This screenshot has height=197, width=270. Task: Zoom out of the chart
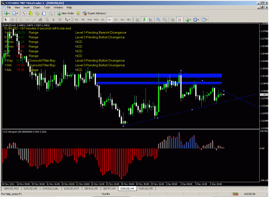point(165,19)
